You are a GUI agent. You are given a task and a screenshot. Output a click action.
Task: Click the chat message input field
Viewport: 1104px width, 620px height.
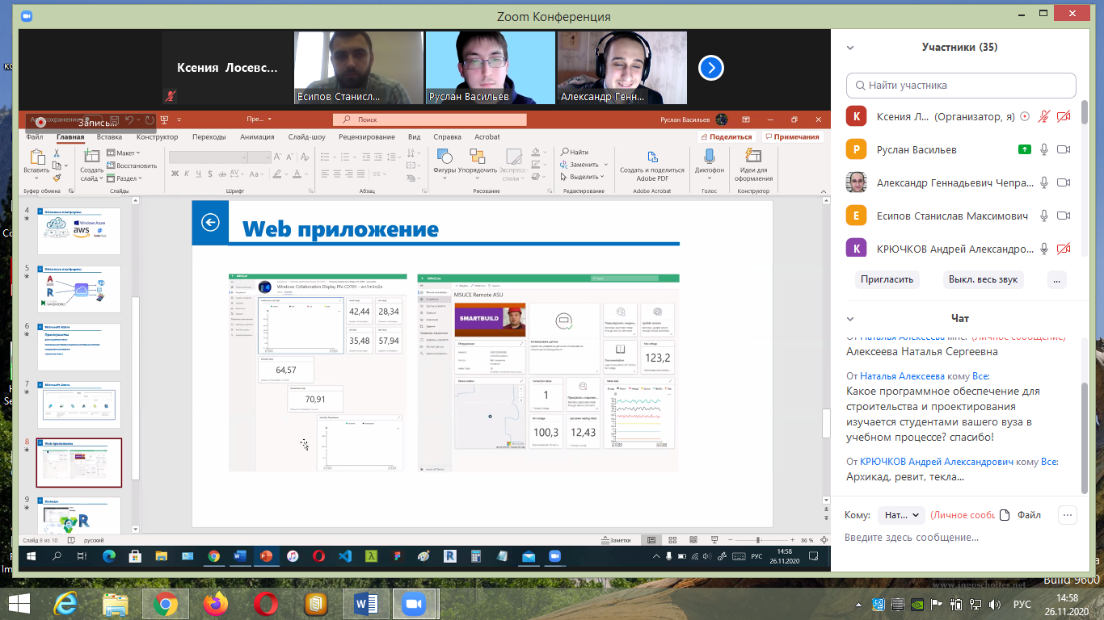tap(961, 538)
